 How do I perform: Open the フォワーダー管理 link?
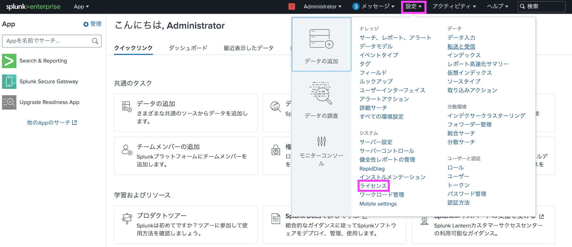click(x=469, y=124)
